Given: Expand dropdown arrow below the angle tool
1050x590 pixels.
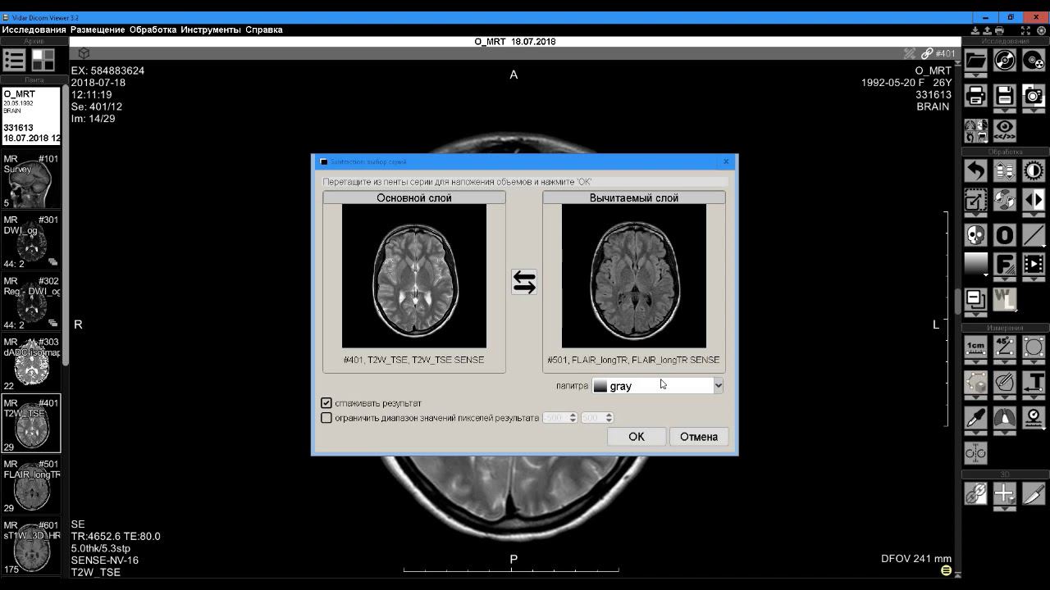Looking at the screenshot, I should 1004,362.
